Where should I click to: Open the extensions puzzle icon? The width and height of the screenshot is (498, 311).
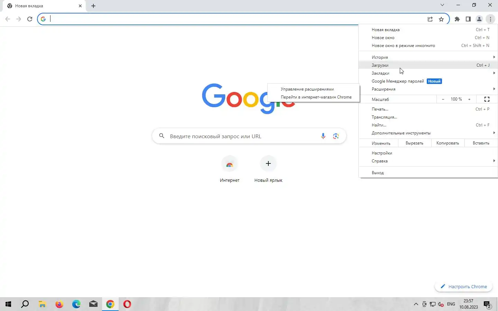point(457,19)
